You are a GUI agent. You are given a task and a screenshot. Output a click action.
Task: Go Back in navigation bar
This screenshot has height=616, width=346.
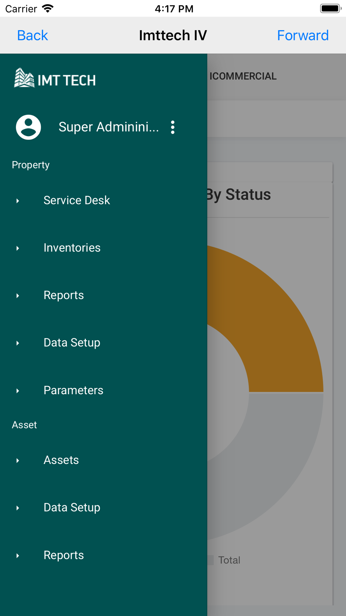tap(33, 35)
